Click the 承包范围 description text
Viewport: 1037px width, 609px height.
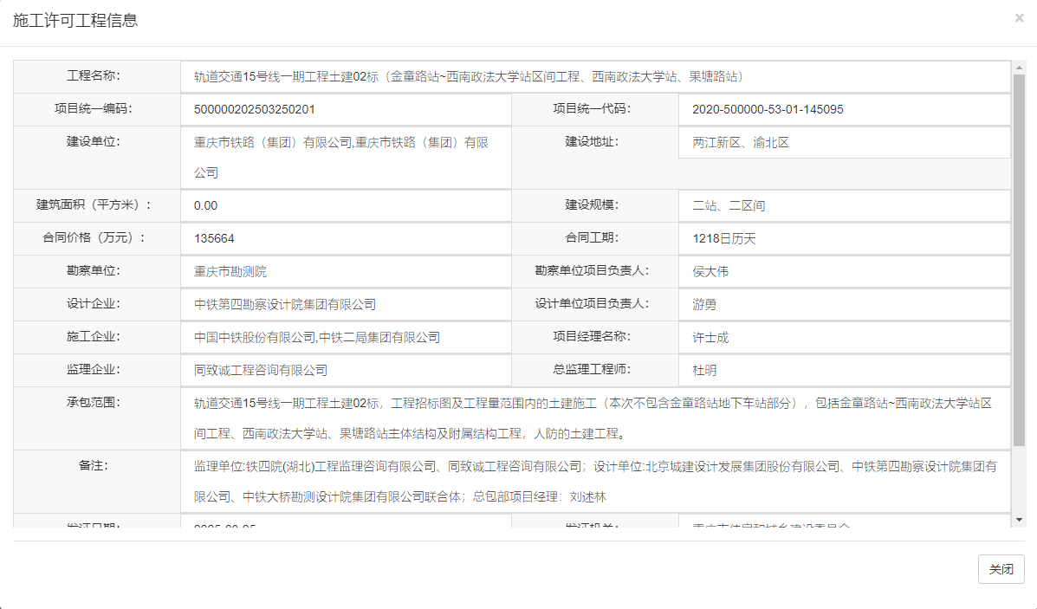[593, 418]
